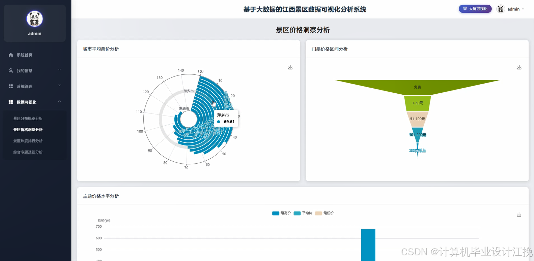534x261 pixels.
Task: Click the 城市平均票价分析 card title
Action: [x=101, y=49]
